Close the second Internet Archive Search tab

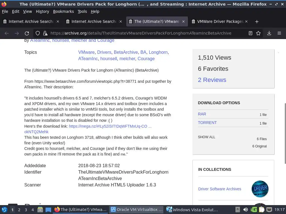click(121, 21)
